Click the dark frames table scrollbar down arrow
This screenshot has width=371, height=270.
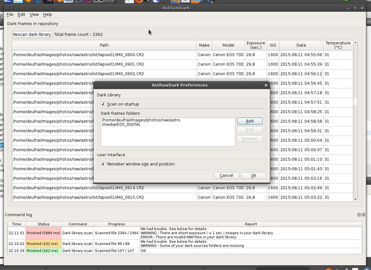(x=355, y=200)
